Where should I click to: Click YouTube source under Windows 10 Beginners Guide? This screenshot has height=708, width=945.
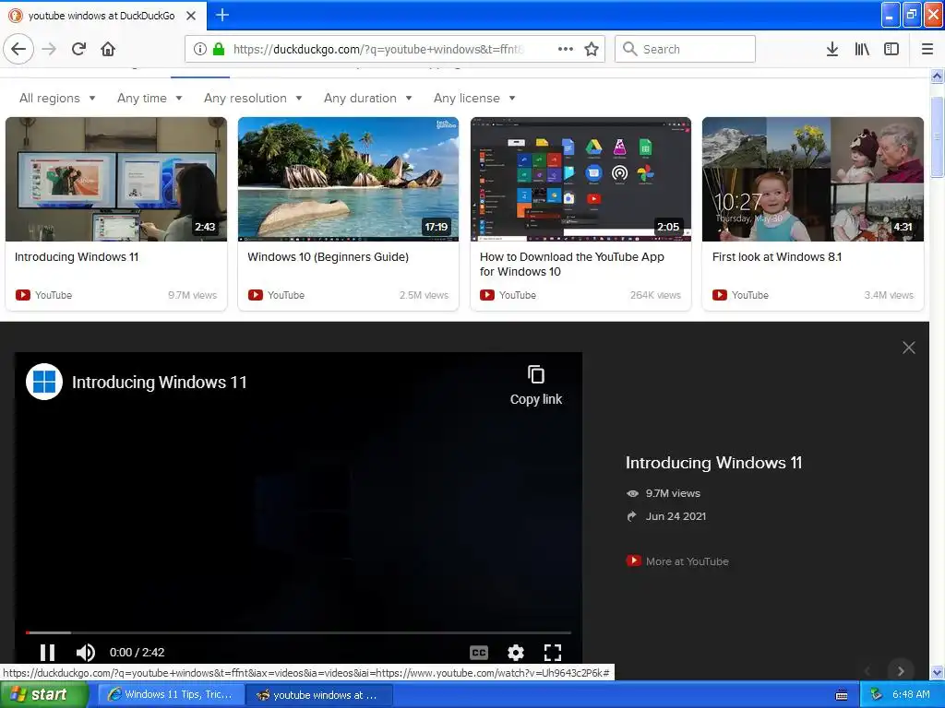pyautogui.click(x=277, y=295)
